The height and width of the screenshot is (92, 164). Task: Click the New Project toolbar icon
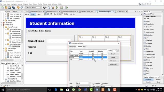6,7
